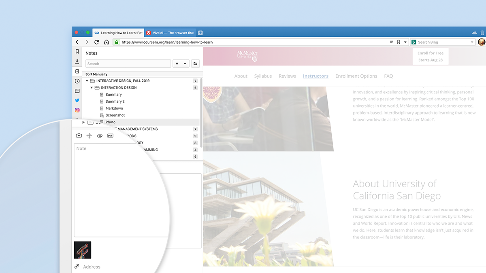Click the Enroll for Free button
Viewport: 486px width, 273px height.
(x=431, y=56)
